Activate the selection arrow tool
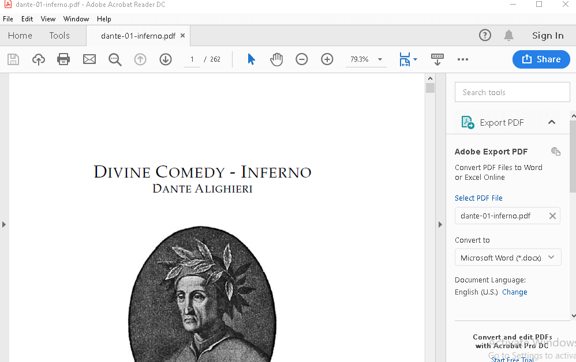 pos(251,59)
